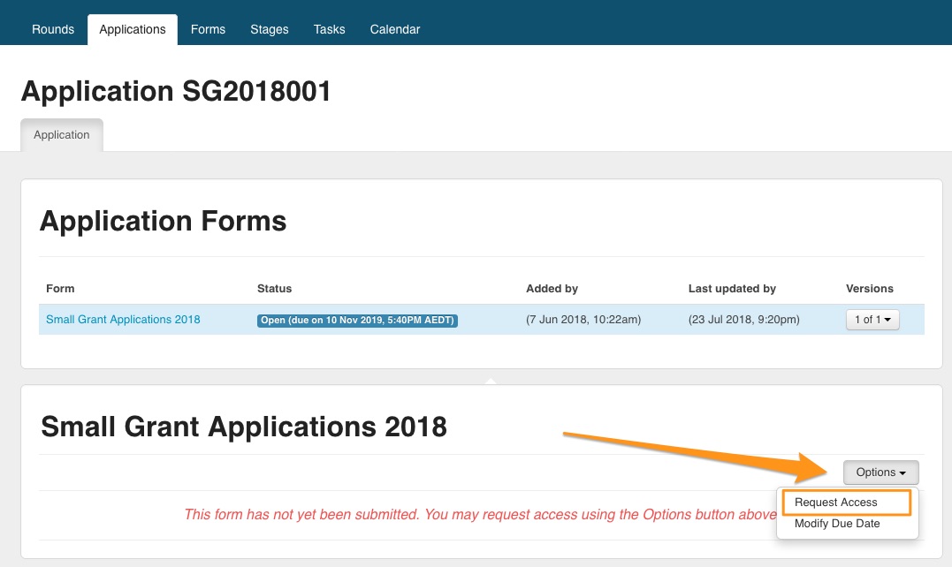Click the Form column header
The image size is (952, 567).
[60, 289]
